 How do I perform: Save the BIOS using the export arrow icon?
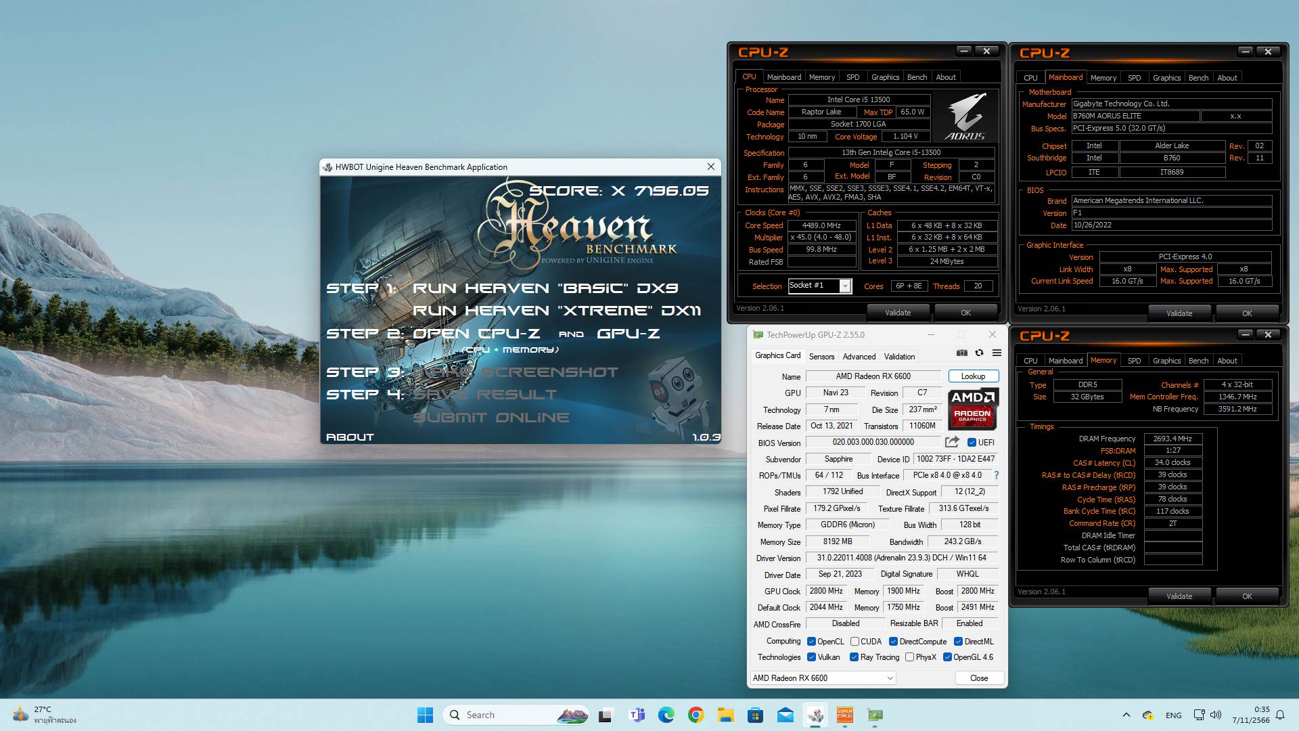tap(952, 442)
